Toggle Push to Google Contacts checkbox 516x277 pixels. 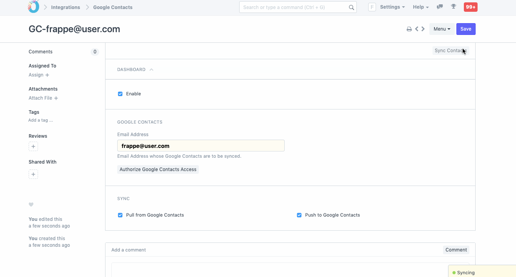pyautogui.click(x=299, y=215)
